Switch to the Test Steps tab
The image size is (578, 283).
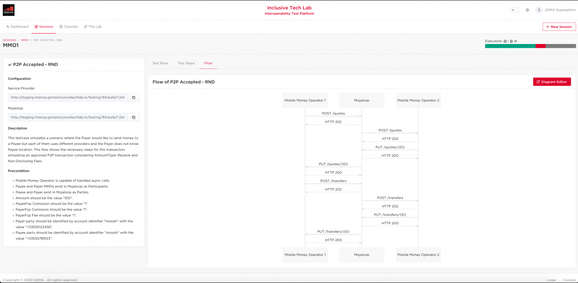pos(186,63)
